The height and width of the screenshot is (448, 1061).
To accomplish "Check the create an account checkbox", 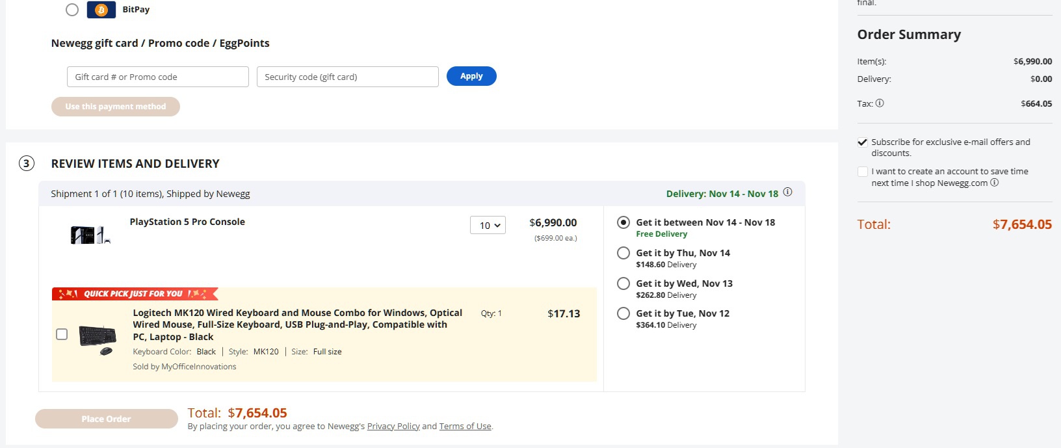I will pos(863,172).
